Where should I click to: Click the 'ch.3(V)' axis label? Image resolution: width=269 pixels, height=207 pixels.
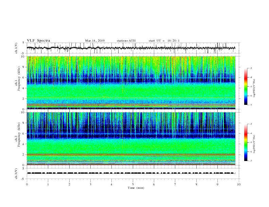click(x=16, y=174)
